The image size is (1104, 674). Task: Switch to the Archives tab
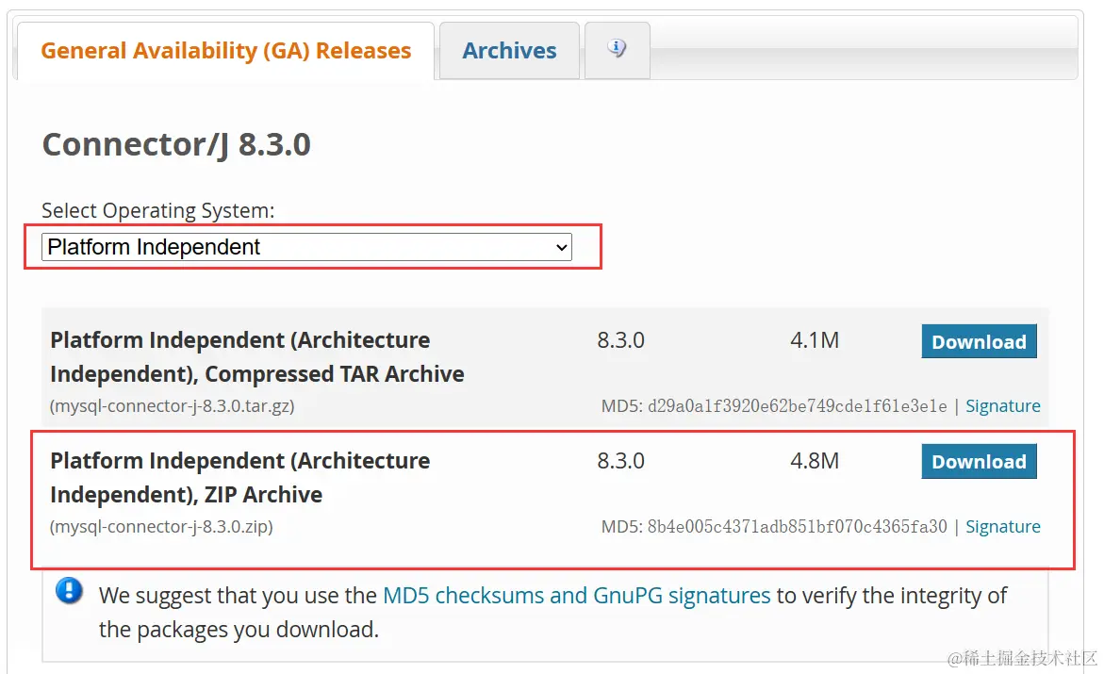click(x=509, y=51)
